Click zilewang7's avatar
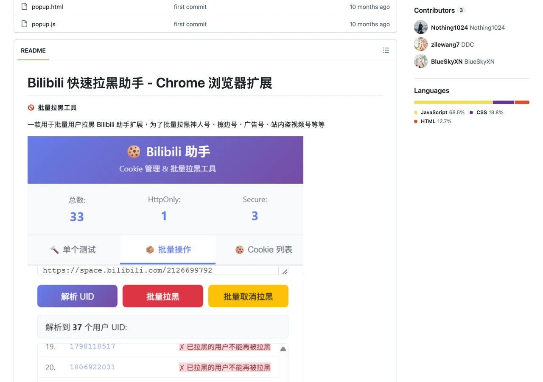 pyautogui.click(x=421, y=44)
